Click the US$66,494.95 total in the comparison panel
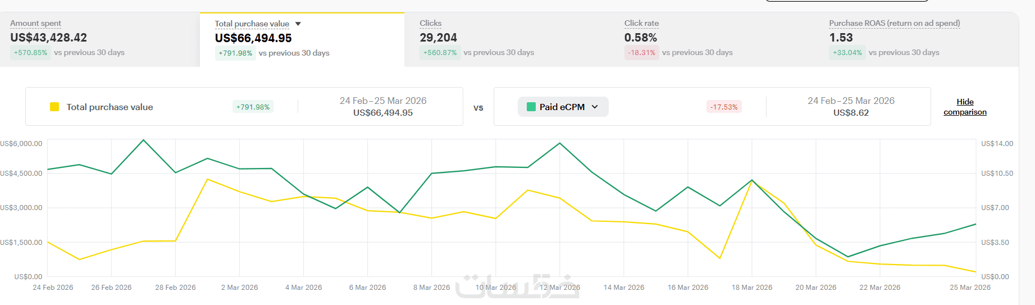 click(x=382, y=113)
